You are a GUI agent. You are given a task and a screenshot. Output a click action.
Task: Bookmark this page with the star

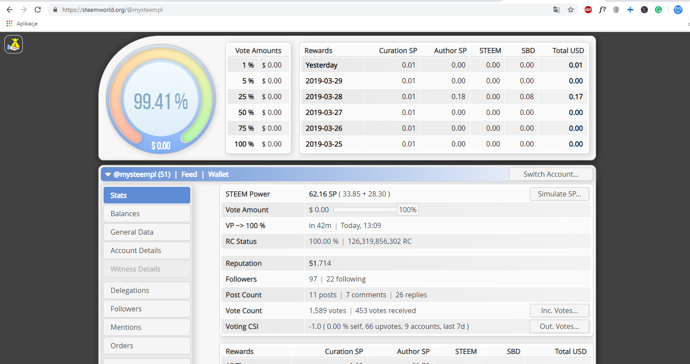click(571, 10)
